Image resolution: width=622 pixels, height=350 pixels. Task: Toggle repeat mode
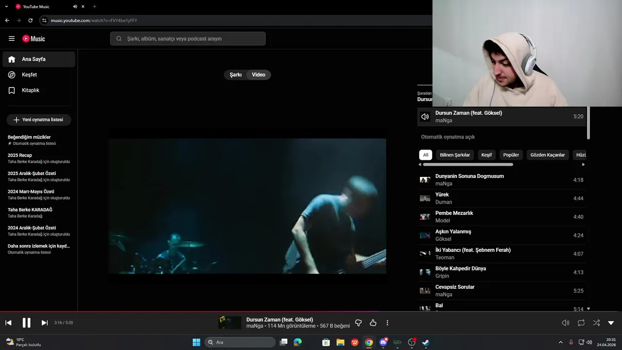[581, 323]
